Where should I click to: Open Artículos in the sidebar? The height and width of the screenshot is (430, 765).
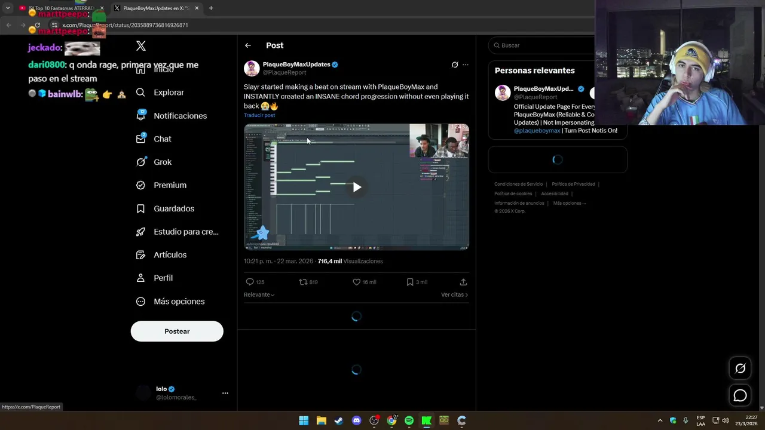click(161, 254)
